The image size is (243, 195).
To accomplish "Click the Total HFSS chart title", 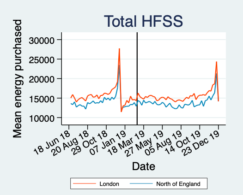I will [x=143, y=21].
